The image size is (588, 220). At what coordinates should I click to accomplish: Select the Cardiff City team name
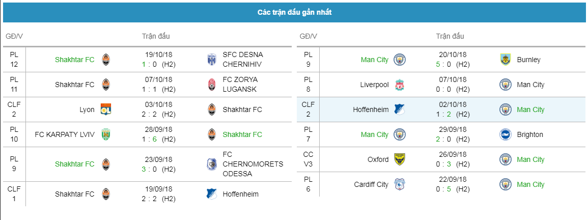tap(371, 184)
